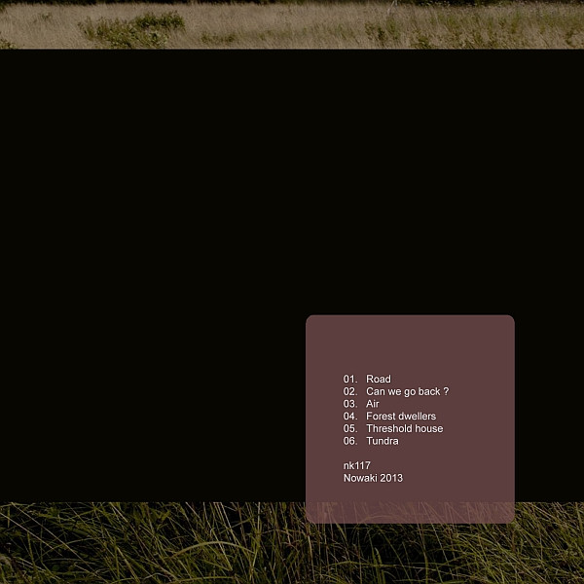584x584 pixels.
Task: Select the track "Can we go back ?"
Action: point(407,392)
